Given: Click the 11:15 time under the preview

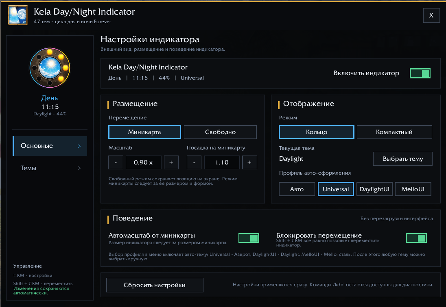Looking at the screenshot, I should [x=50, y=107].
